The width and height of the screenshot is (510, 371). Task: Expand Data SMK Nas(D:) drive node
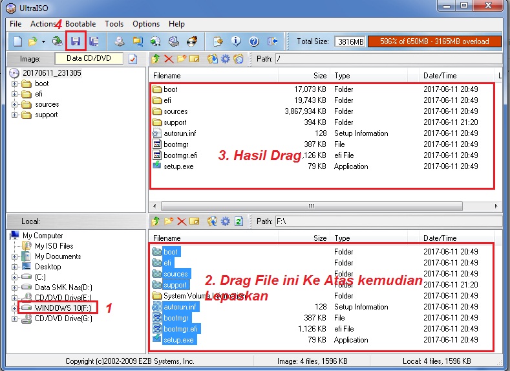click(14, 287)
